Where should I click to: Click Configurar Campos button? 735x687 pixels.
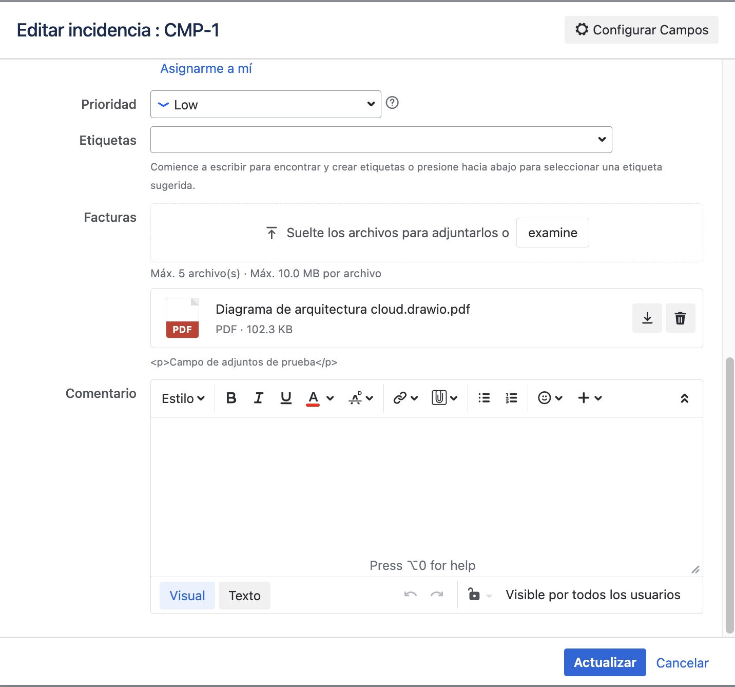click(642, 30)
